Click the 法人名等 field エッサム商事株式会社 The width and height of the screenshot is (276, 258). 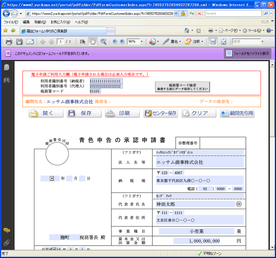[200, 162]
